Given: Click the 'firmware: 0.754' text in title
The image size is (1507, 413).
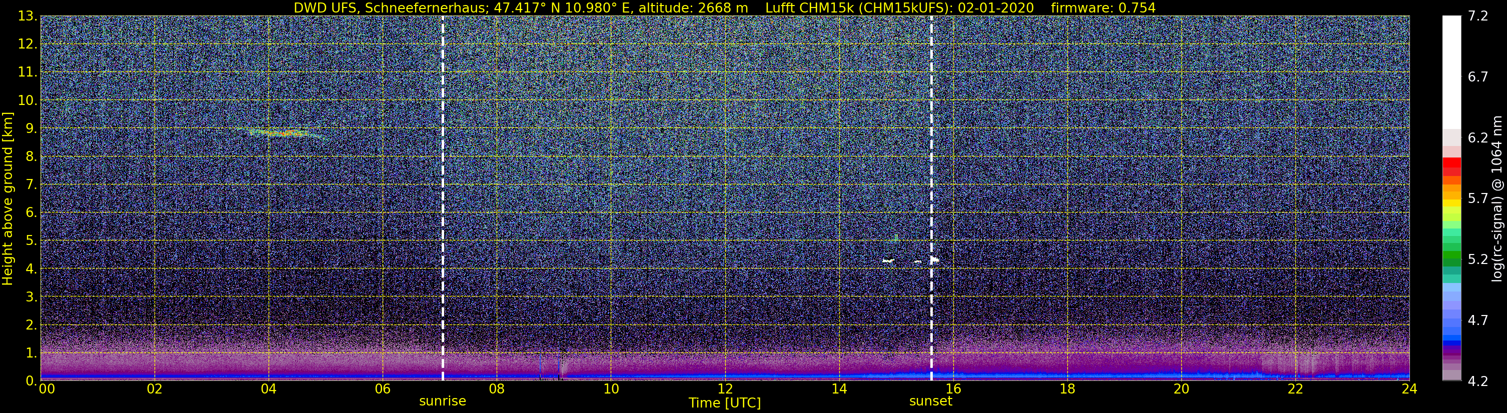Looking at the screenshot, I should pyautogui.click(x=1103, y=7).
